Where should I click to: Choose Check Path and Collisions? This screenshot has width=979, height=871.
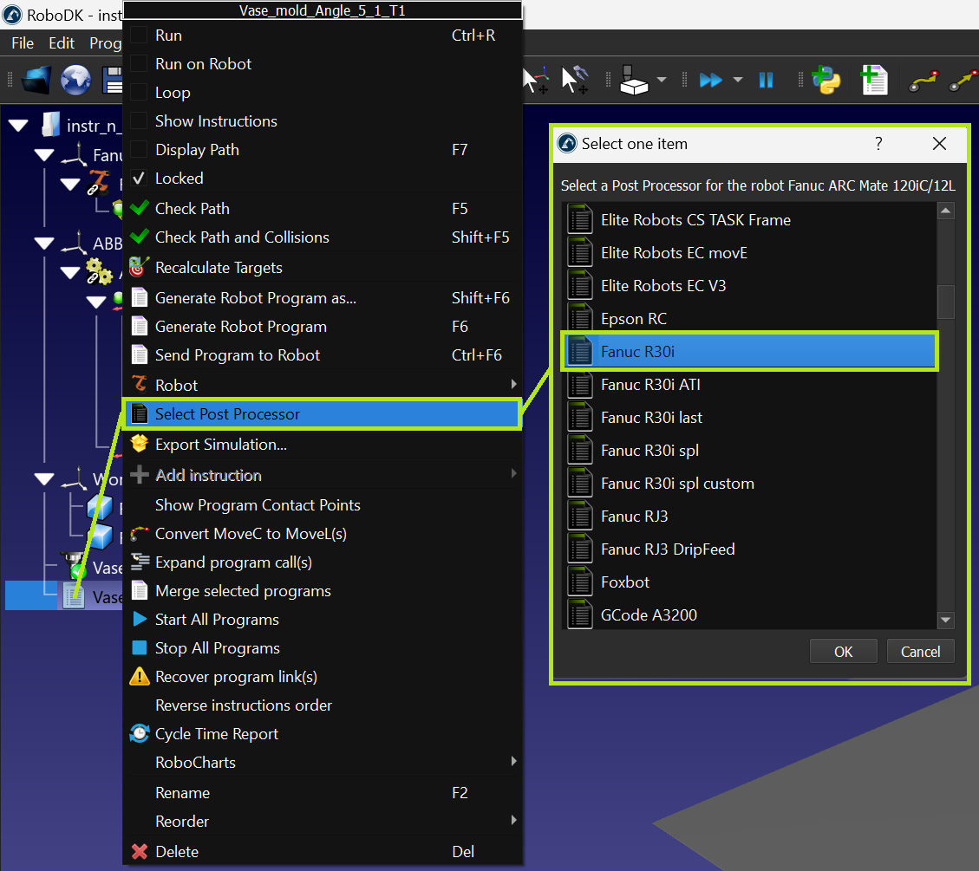(x=323, y=237)
